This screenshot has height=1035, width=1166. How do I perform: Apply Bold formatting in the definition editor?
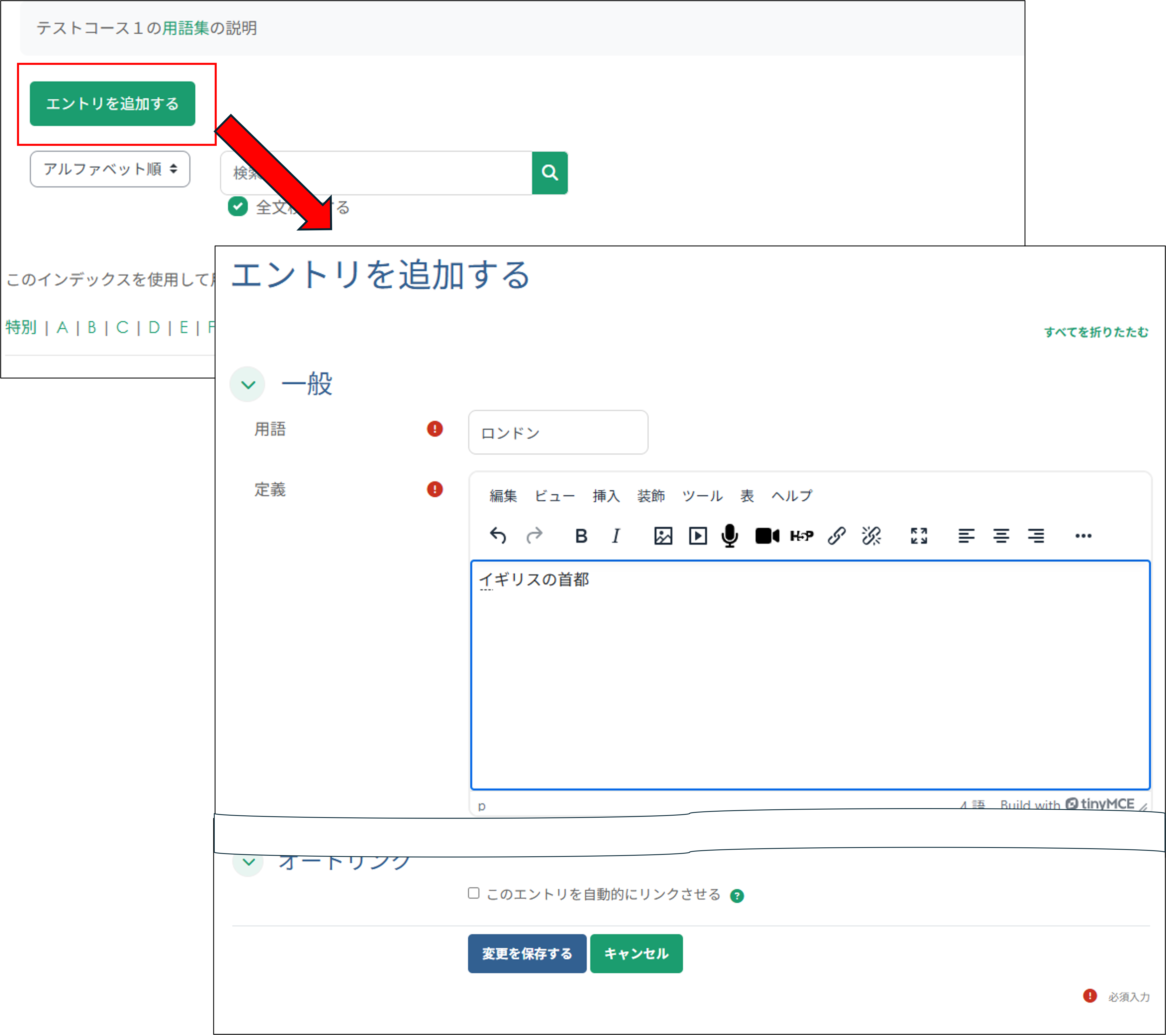(581, 535)
